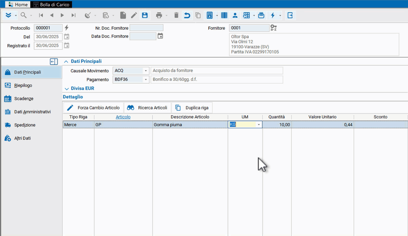Open the UM dropdown showing KG
This screenshot has width=408, height=236.
click(x=259, y=125)
